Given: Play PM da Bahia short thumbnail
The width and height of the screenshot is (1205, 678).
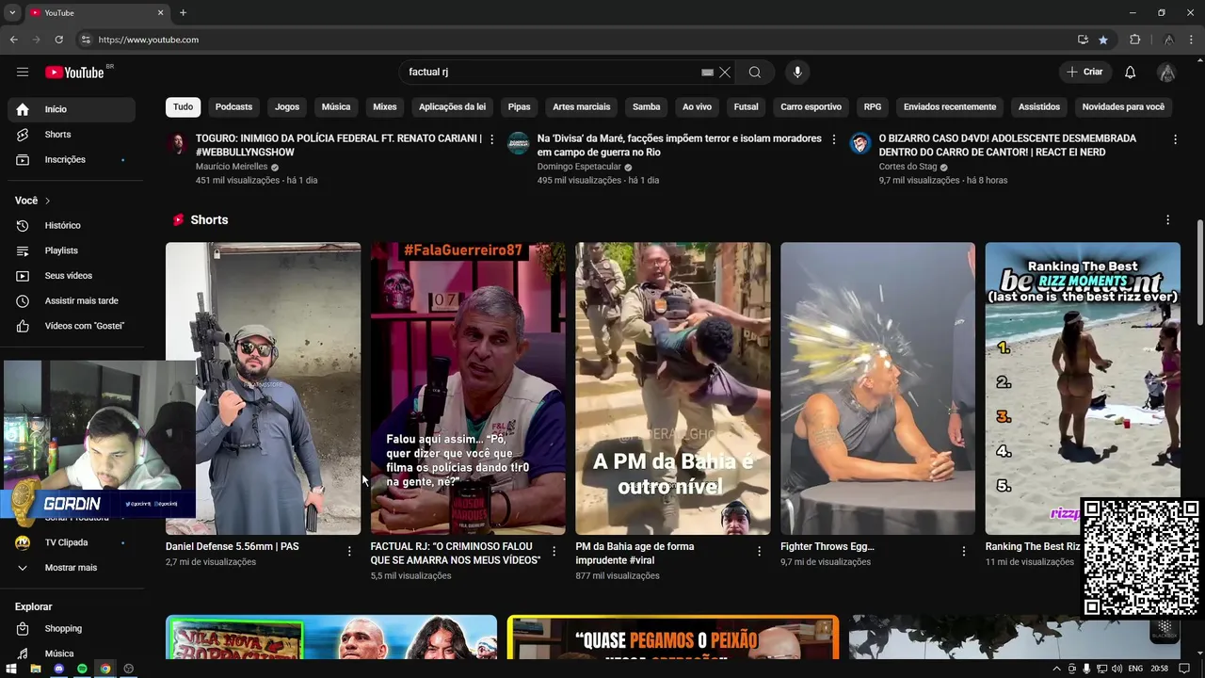Looking at the screenshot, I should coord(673,389).
